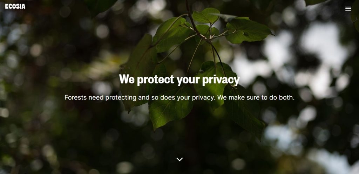The image size is (359, 174).
Task: Click the word "both" ending the subtitle
Action: (x=286, y=97)
